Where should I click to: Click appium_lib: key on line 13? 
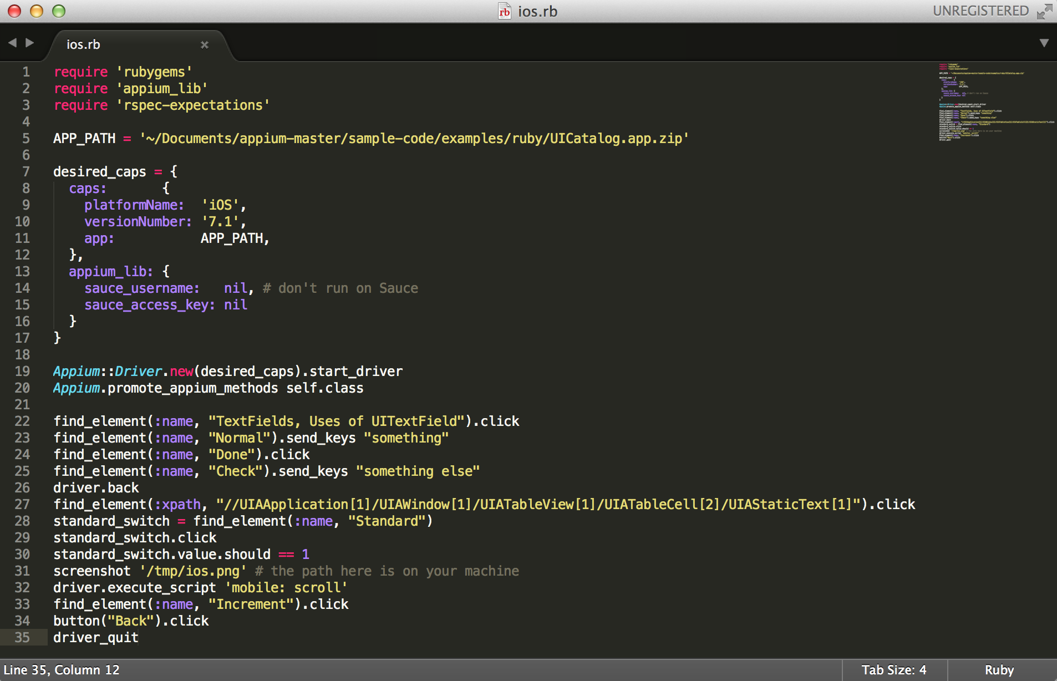pos(111,272)
